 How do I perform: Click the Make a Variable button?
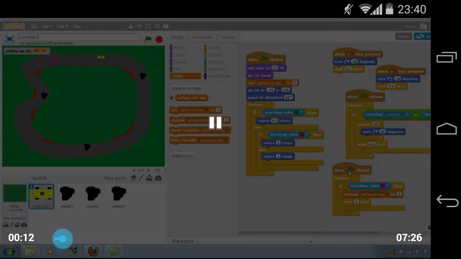pos(186,88)
